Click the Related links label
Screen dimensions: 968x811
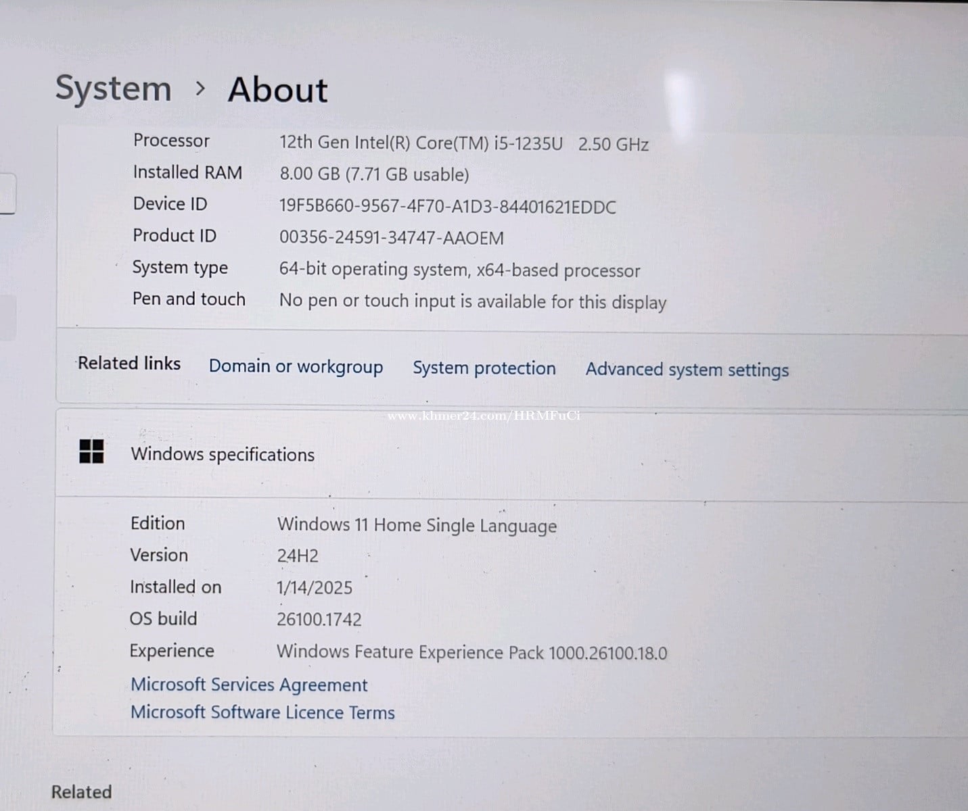[x=129, y=364]
